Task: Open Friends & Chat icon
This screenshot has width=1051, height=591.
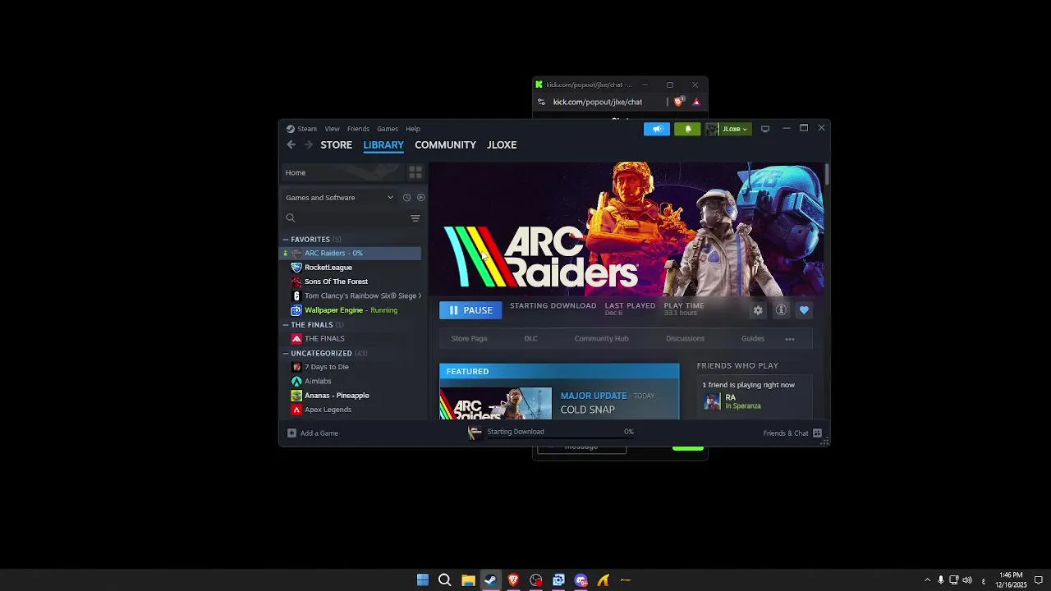Action: point(817,433)
